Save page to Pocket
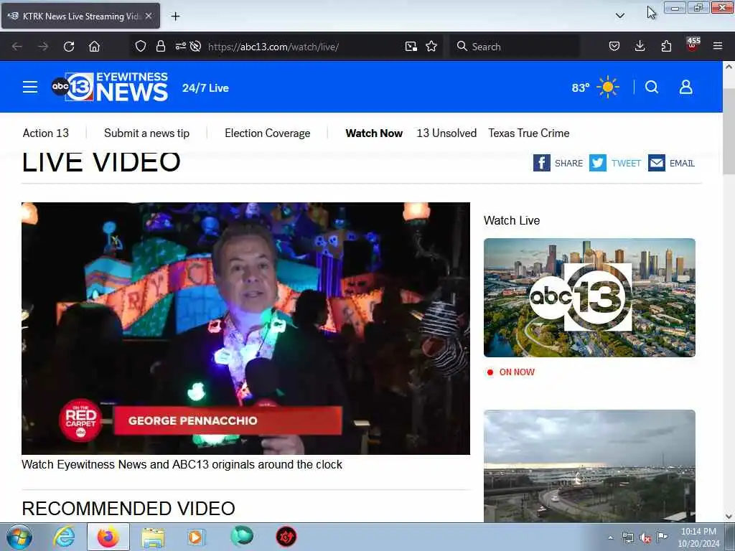This screenshot has height=551, width=735. (x=614, y=46)
